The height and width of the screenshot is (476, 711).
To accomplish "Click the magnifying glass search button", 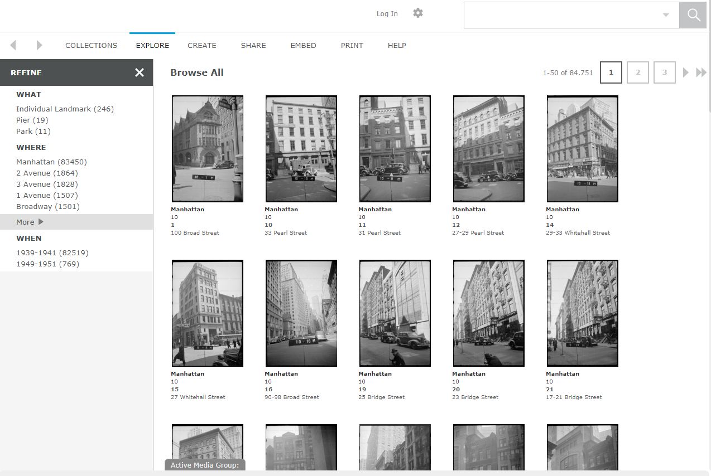I will tap(693, 15).
